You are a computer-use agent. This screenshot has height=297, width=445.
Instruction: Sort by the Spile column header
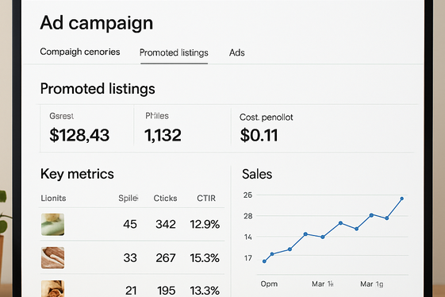(129, 198)
